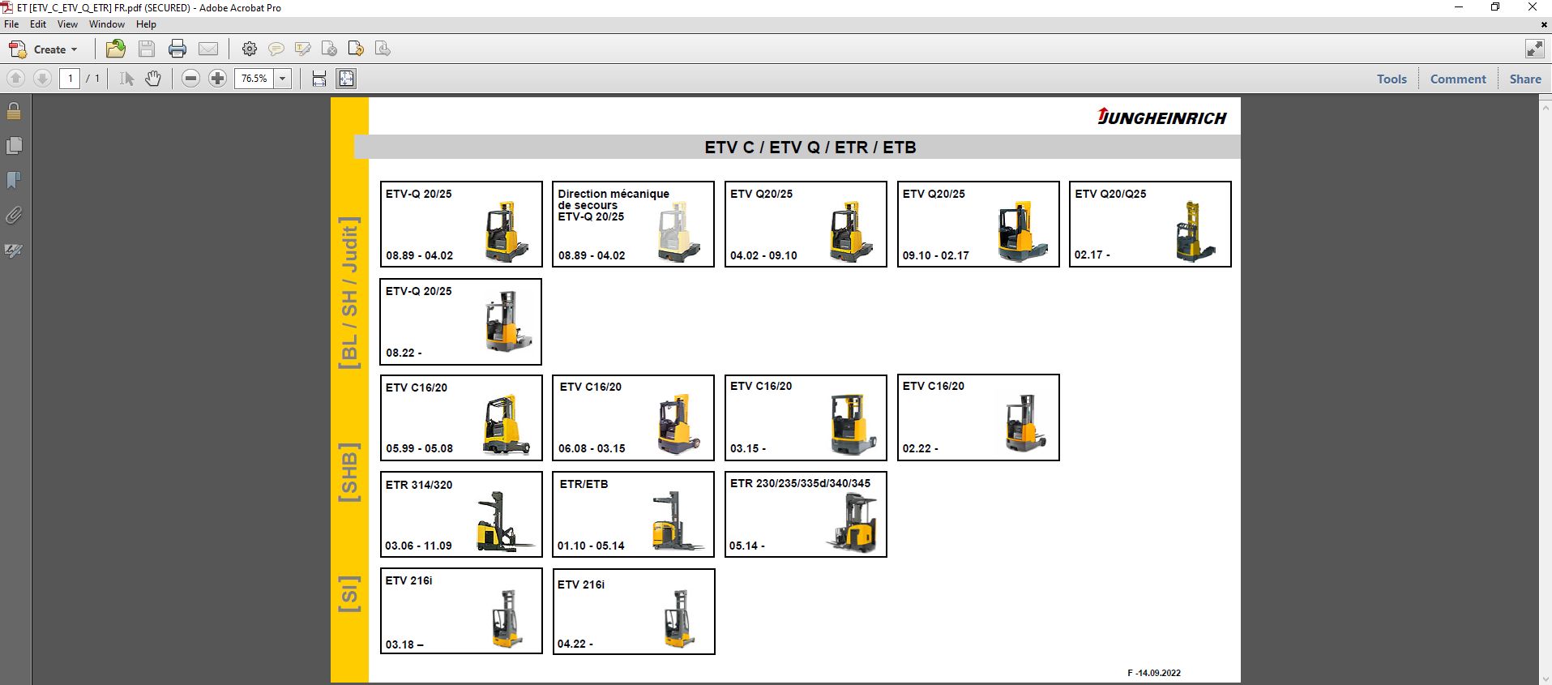The width and height of the screenshot is (1552, 685).
Task: Show page thumbnails panel icon
Action: (x=14, y=146)
